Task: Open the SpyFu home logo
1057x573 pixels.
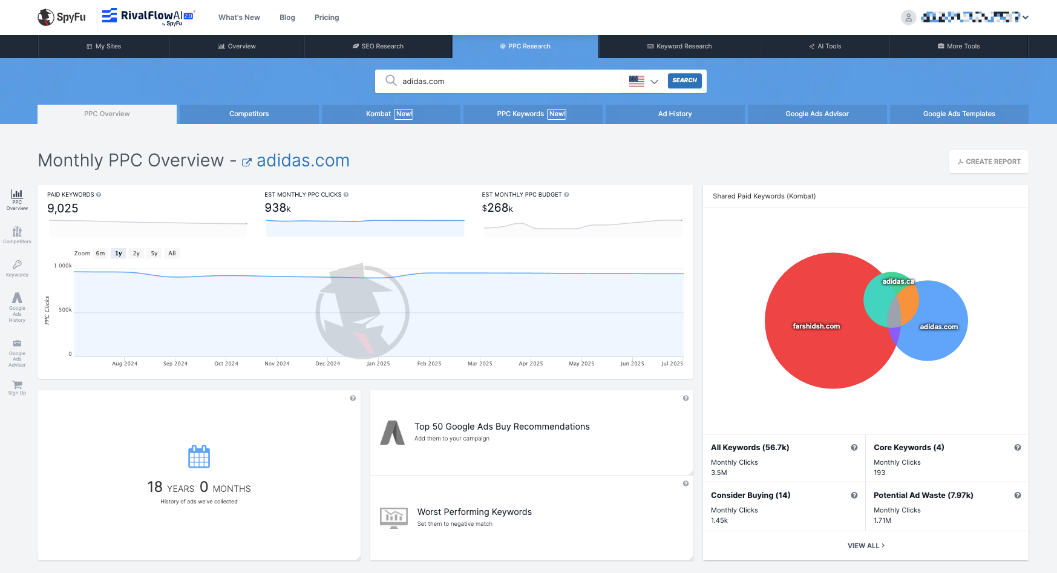Action: tap(62, 17)
